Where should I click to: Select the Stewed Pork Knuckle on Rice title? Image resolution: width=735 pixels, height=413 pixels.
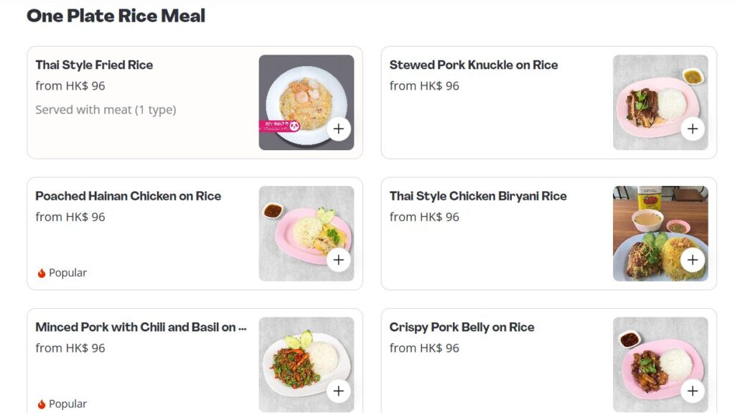[x=474, y=65]
